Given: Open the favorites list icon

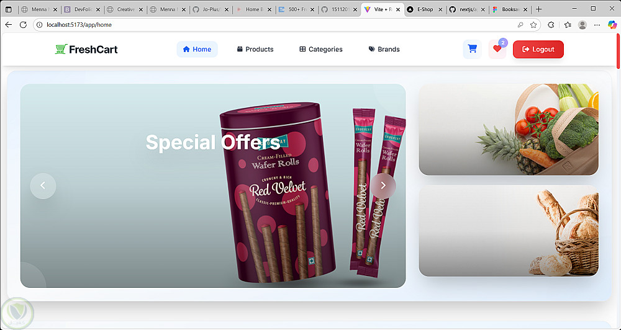Looking at the screenshot, I should 568,25.
